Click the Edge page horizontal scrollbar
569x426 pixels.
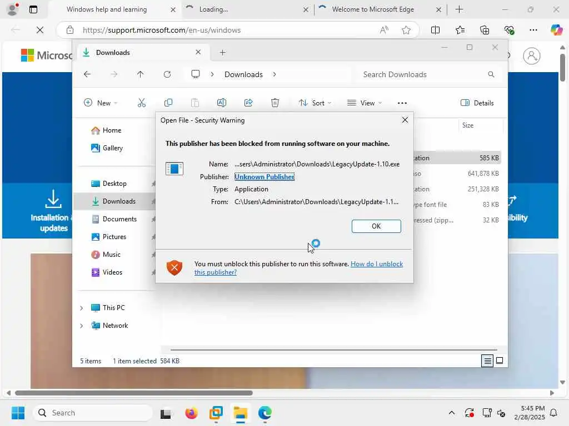[133, 393]
